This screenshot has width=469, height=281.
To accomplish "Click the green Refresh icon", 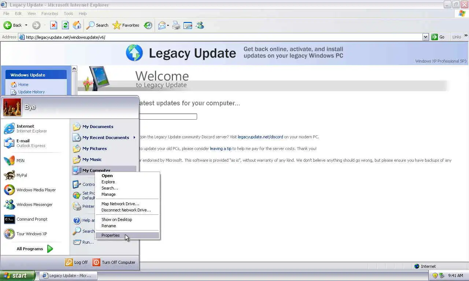I will point(65,25).
